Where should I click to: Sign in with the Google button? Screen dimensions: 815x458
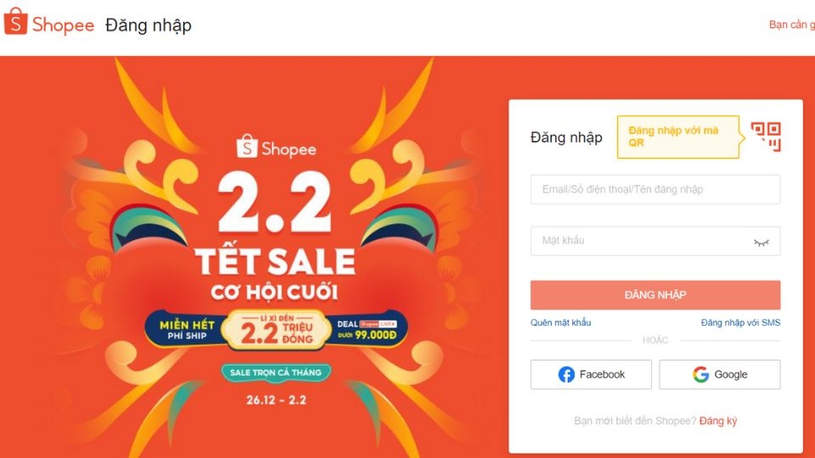click(x=720, y=375)
